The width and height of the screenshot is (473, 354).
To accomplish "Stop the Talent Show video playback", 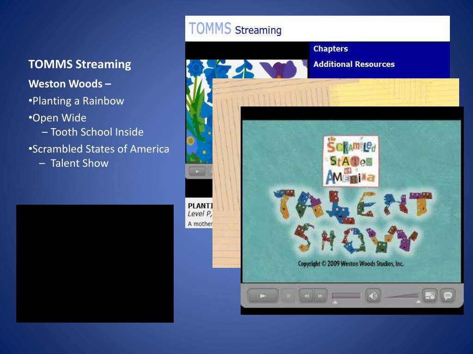I will [288, 296].
